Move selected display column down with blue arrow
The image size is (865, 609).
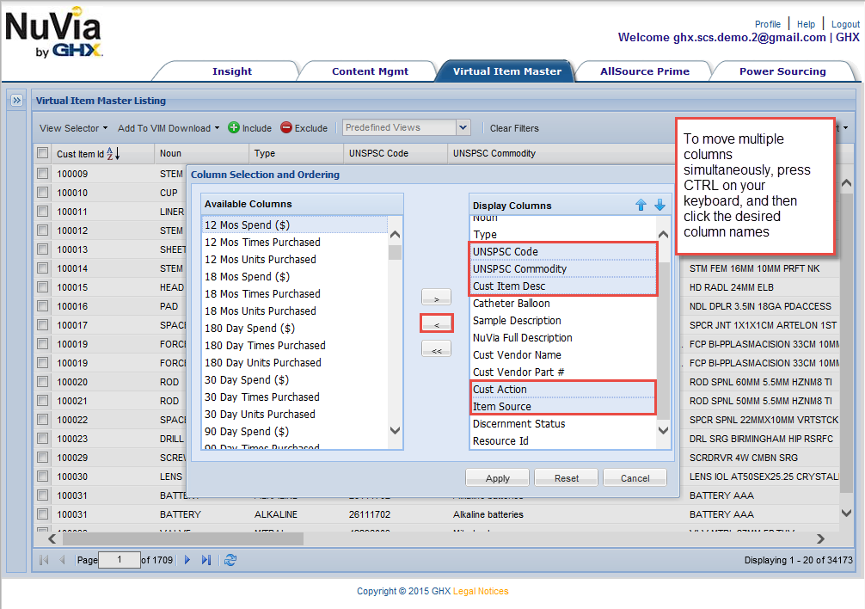[659, 206]
